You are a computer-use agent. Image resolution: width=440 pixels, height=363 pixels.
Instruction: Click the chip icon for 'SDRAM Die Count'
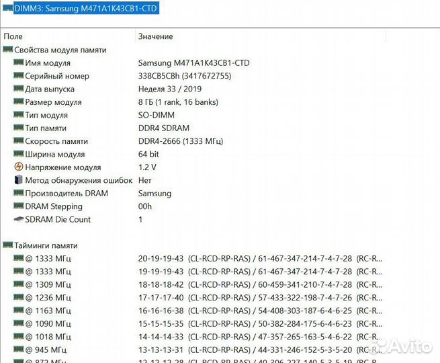[19, 218]
